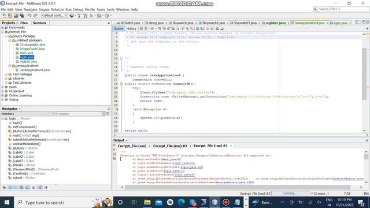The height and width of the screenshot is (208, 370).
Task: Open File Explorer from taskbar
Action: point(147,202)
